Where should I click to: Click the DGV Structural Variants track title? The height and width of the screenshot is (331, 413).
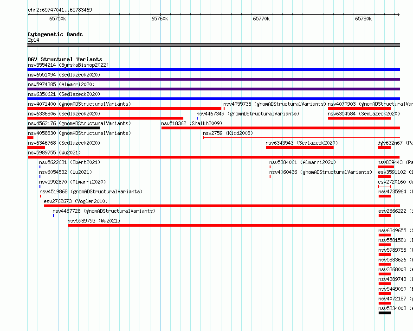[65, 59]
